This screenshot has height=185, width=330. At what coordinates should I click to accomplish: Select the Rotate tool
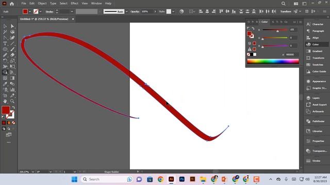coord(5,61)
